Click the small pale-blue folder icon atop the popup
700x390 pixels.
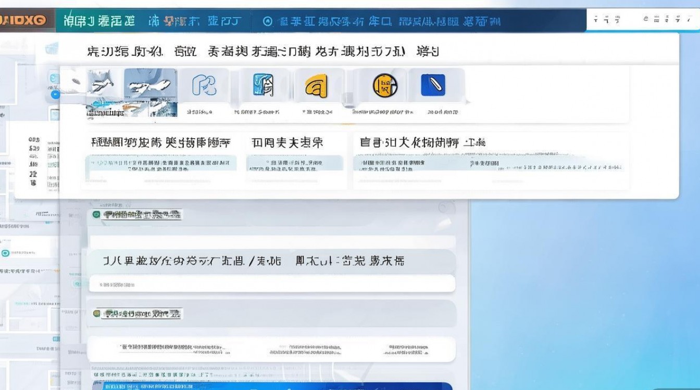[x=52, y=48]
